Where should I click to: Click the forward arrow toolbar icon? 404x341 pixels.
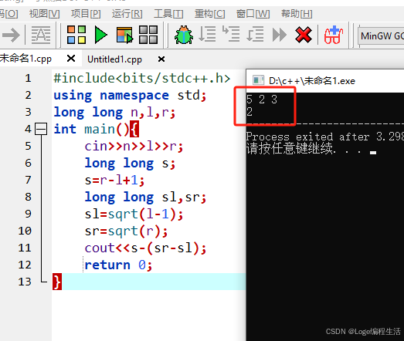pyautogui.click(x=11, y=35)
